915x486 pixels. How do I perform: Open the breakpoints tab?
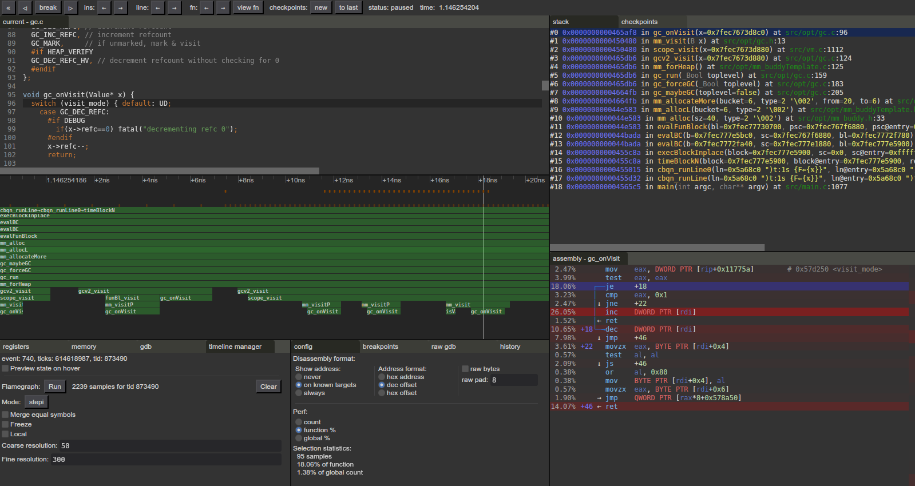tap(380, 346)
